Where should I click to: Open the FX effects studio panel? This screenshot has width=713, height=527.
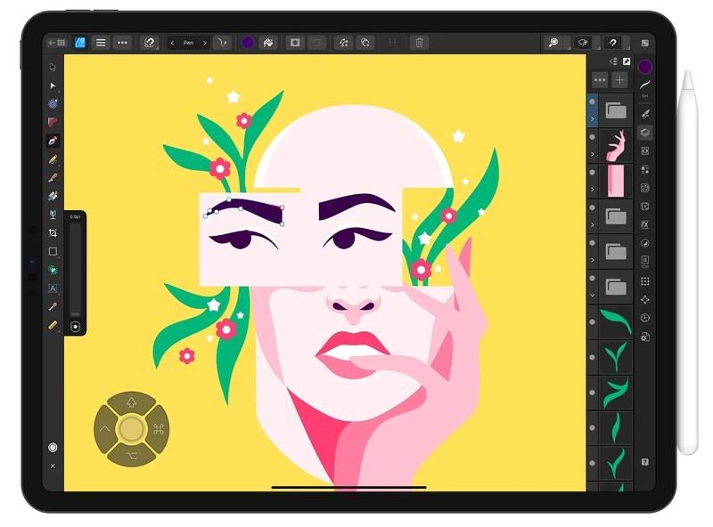click(x=645, y=224)
